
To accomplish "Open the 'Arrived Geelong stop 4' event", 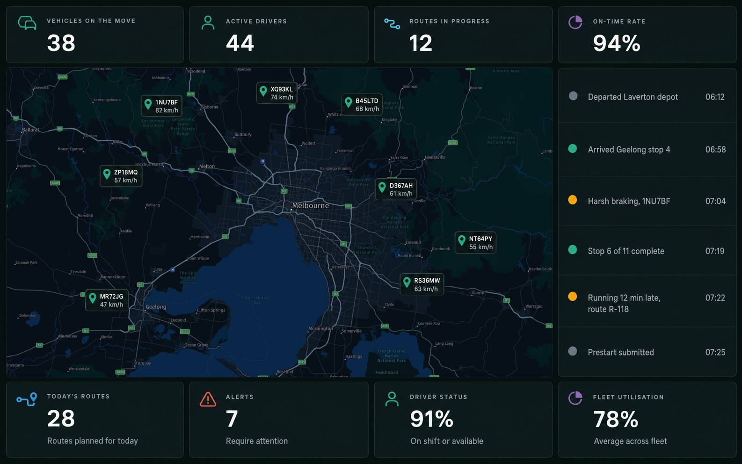I will 647,150.
